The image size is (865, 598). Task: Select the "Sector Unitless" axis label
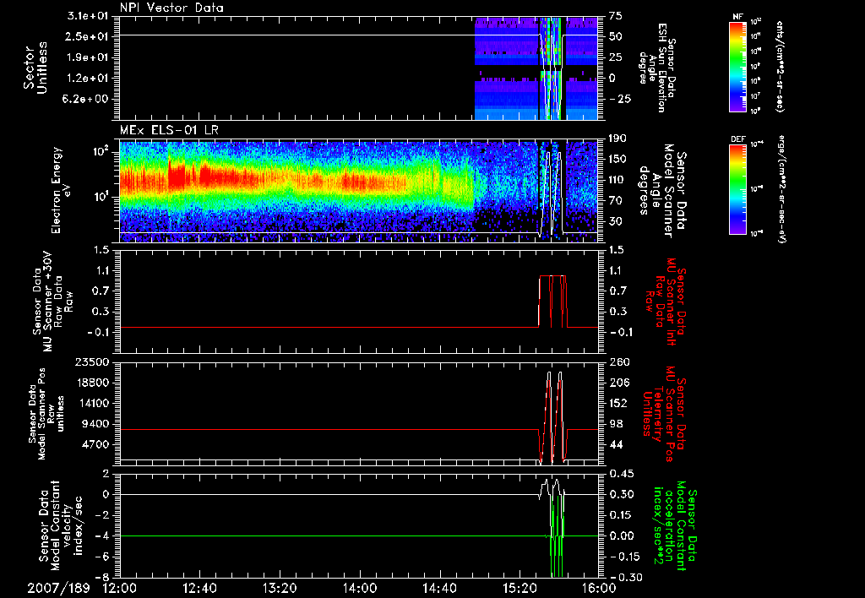click(35, 68)
